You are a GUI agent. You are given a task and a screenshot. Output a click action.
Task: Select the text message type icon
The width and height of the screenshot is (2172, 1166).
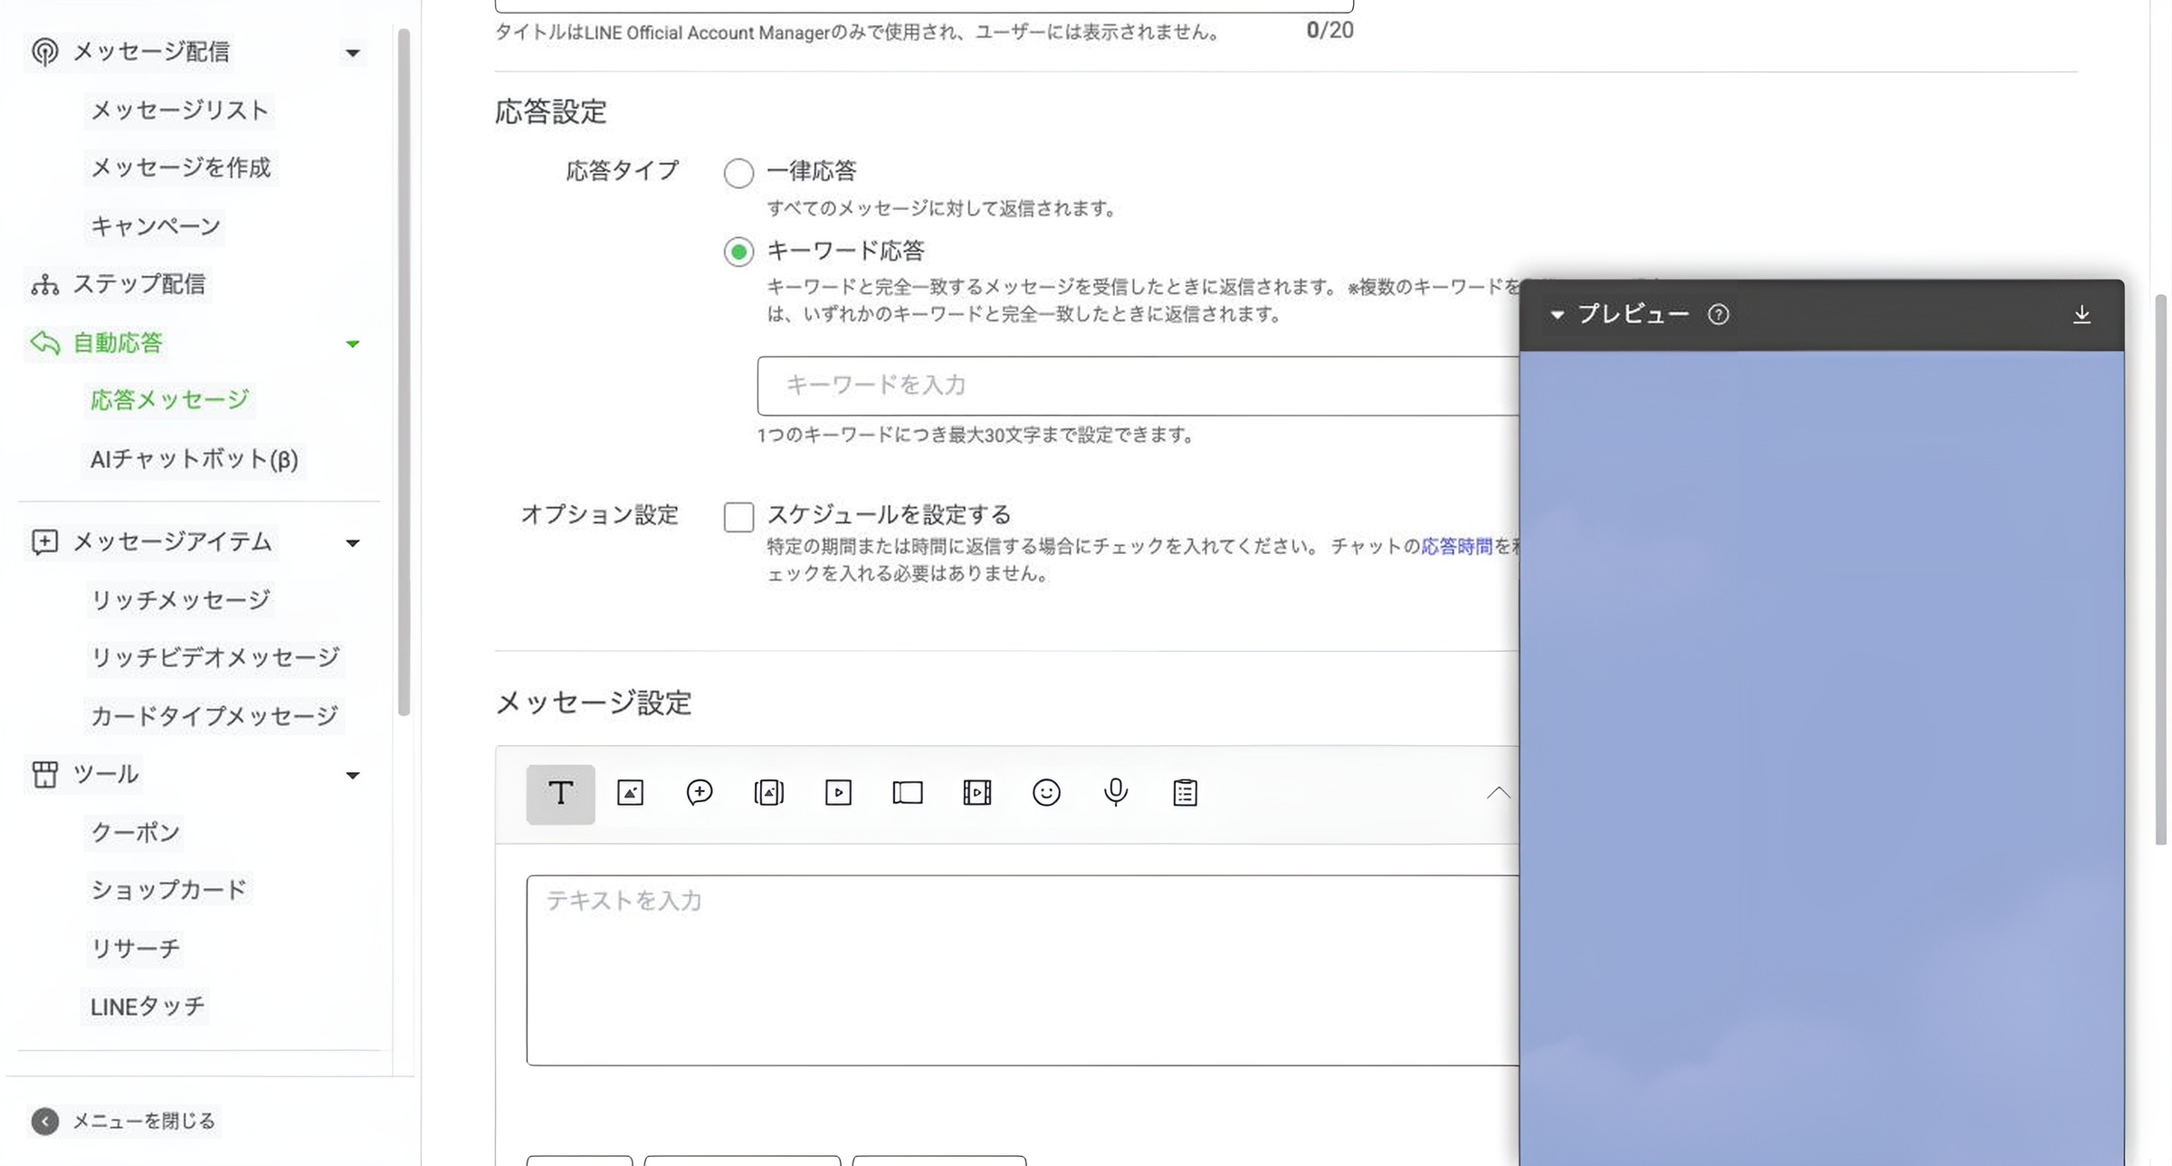560,794
